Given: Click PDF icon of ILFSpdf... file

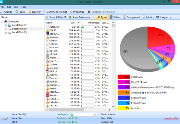Looking at the screenshot, I should [47, 71].
